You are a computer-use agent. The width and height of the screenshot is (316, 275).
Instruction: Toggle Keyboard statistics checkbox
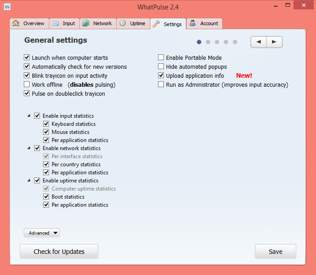[x=46, y=124]
